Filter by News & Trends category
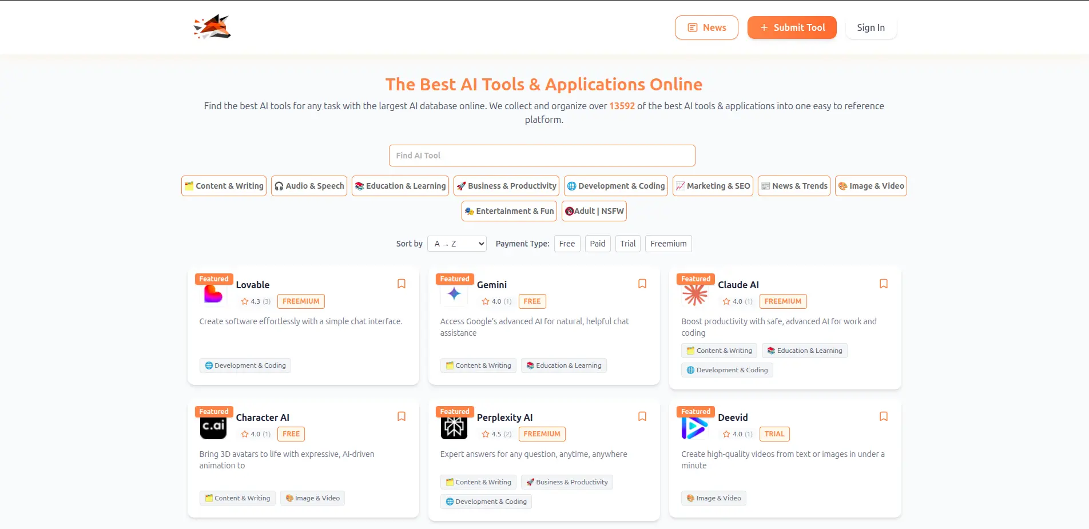The image size is (1089, 529). coord(794,186)
